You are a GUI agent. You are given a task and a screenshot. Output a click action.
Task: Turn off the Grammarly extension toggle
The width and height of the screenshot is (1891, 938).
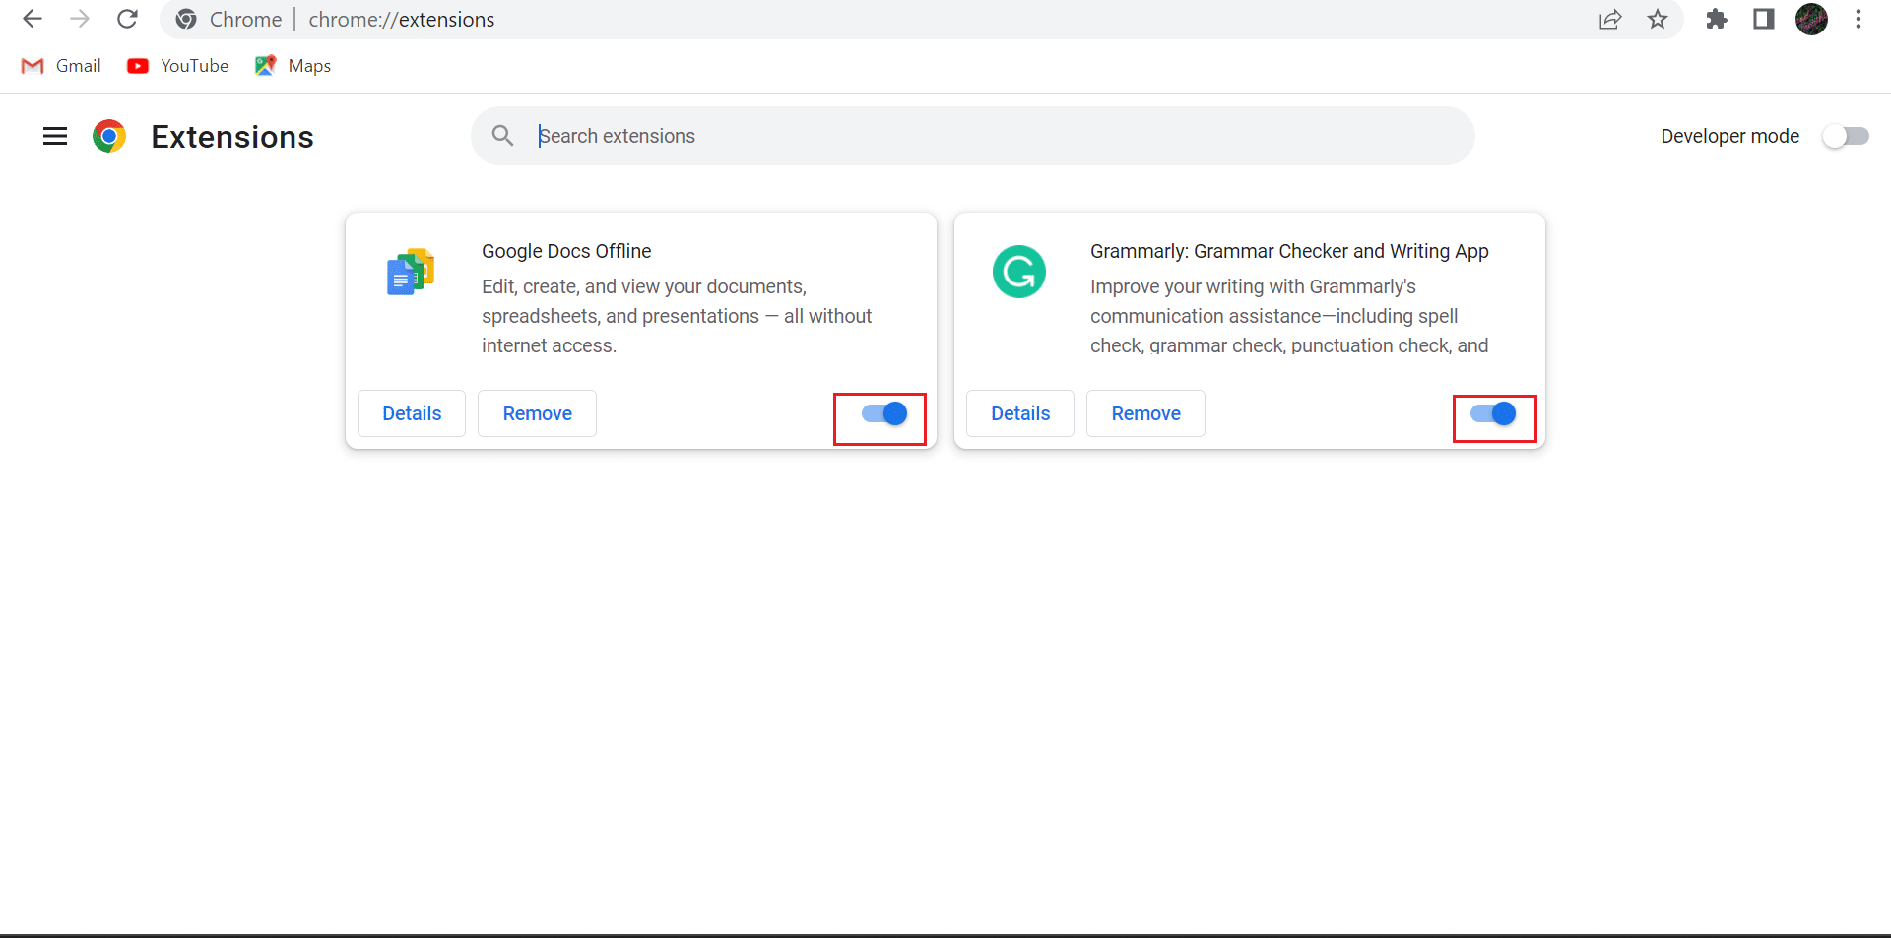1493,413
